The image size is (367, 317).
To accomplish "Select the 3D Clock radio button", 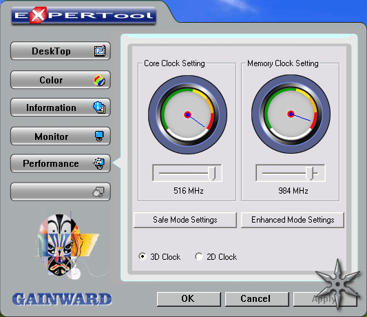I will [x=143, y=256].
